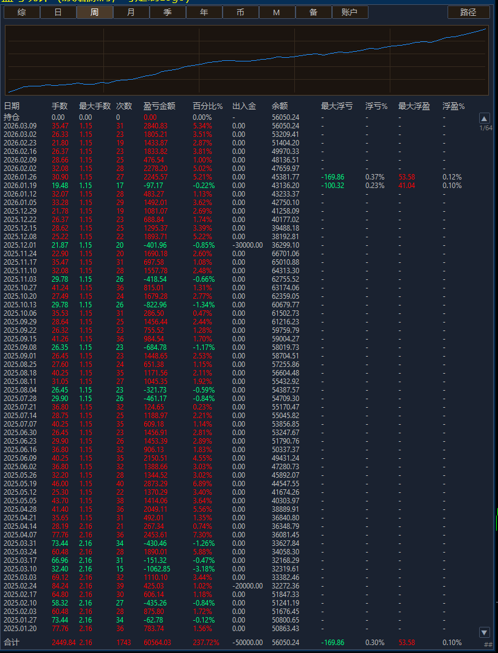Open the 月 (monthly) statistics tab
The image size is (498, 653).
pos(131,12)
